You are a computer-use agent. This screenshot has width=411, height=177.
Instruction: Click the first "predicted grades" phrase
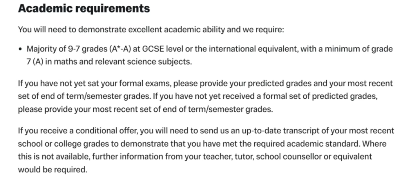[x=280, y=84]
